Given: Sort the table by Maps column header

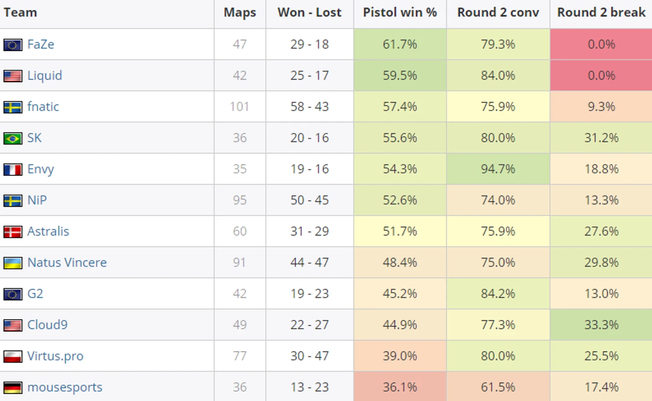Looking at the screenshot, I should tap(240, 12).
